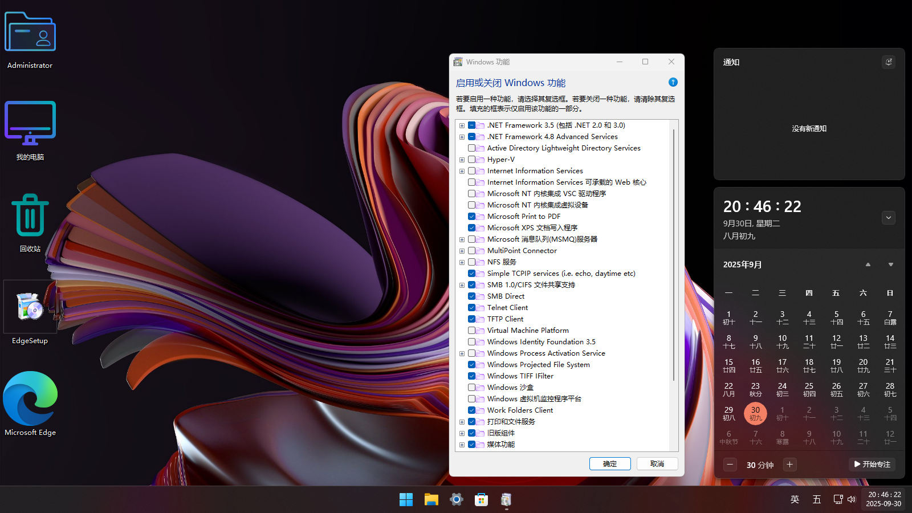912x513 pixels.
Task: Click the Windows 功能 title bar icon
Action: tap(458, 62)
